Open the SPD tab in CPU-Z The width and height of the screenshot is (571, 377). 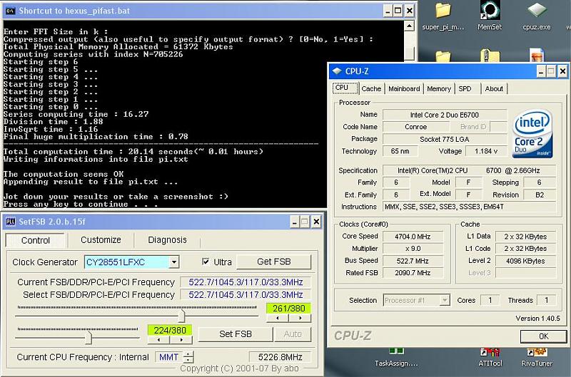coord(465,88)
